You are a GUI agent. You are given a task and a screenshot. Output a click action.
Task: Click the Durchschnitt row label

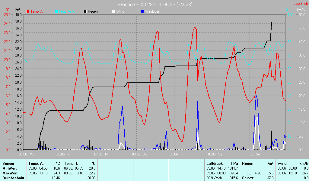click(12, 178)
